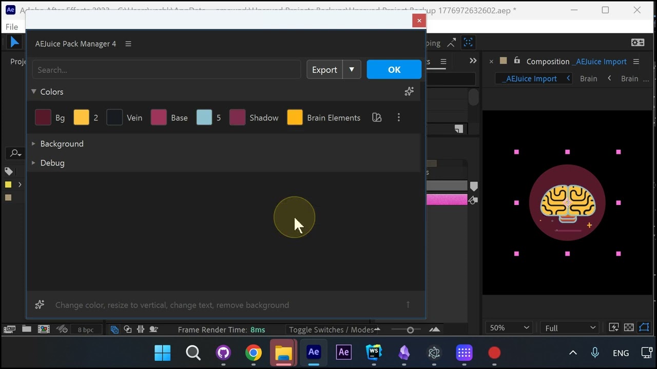Click the pink layer bar in timeline
Image resolution: width=657 pixels, height=369 pixels.
pyautogui.click(x=447, y=200)
